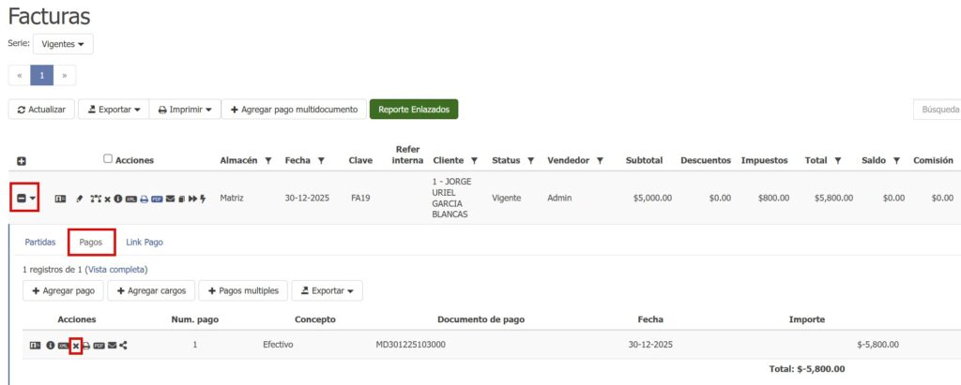Click the pencil edit icon on invoice FA19
The image size is (961, 385).
[80, 199]
